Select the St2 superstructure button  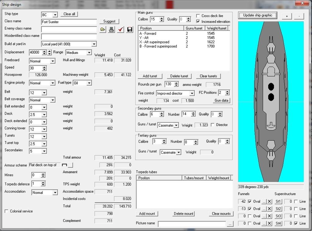point(278,209)
